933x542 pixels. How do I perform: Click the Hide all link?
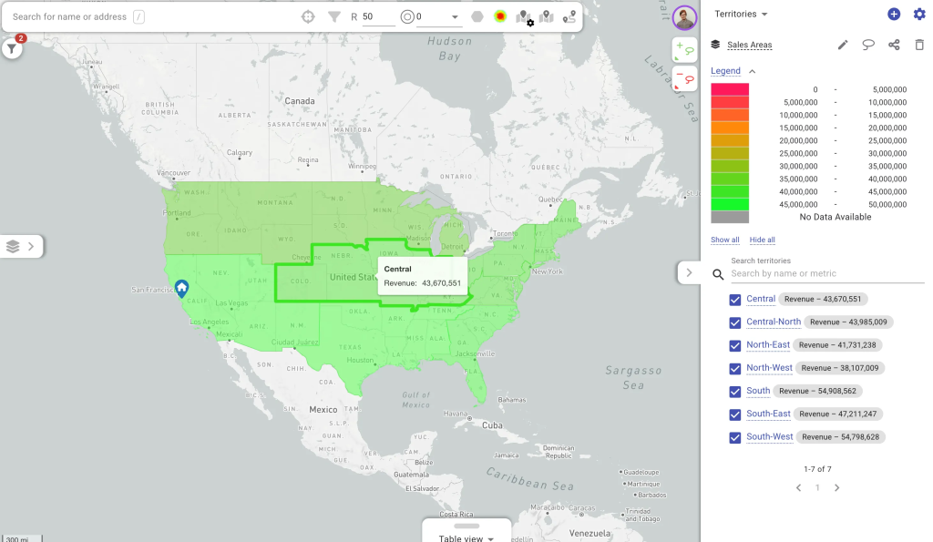tap(762, 240)
